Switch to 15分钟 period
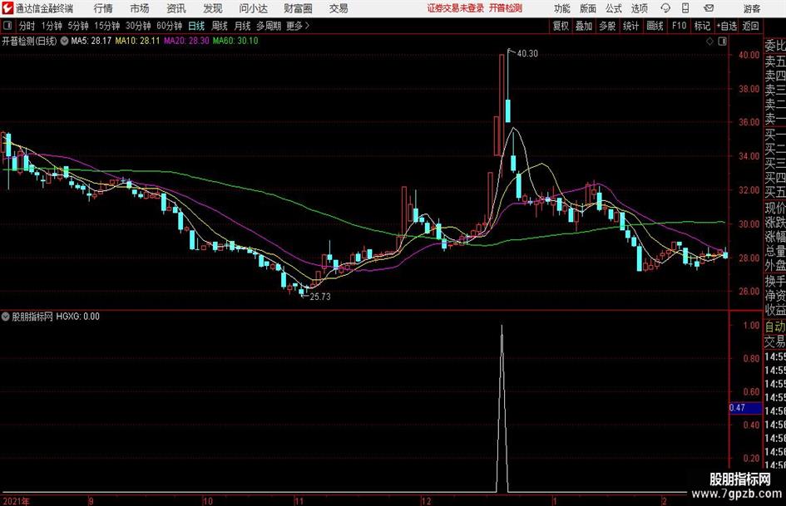786x506 pixels. (107, 26)
